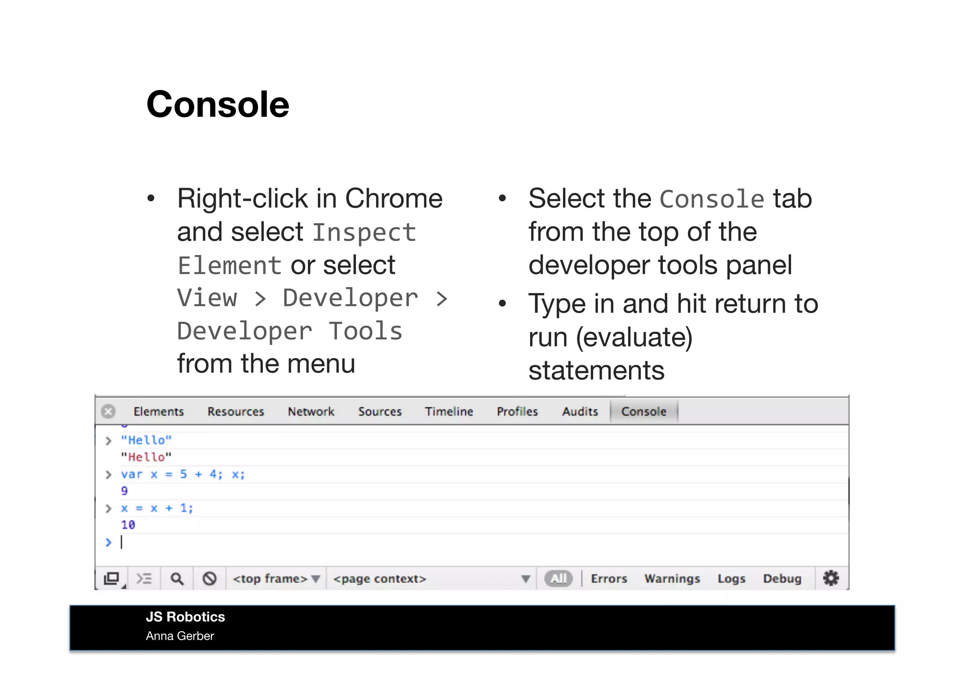Click the output value 10
Viewport: 965px width, 682px height.
128,525
